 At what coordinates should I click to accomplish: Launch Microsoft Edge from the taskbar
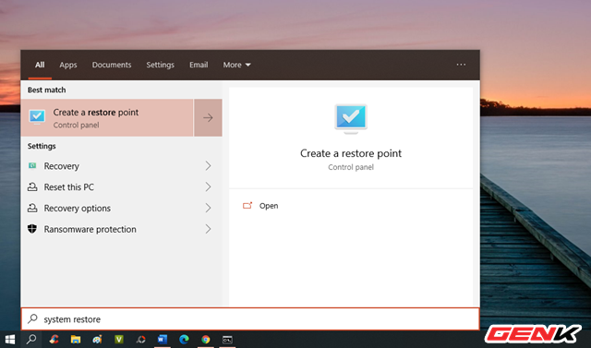point(184,340)
